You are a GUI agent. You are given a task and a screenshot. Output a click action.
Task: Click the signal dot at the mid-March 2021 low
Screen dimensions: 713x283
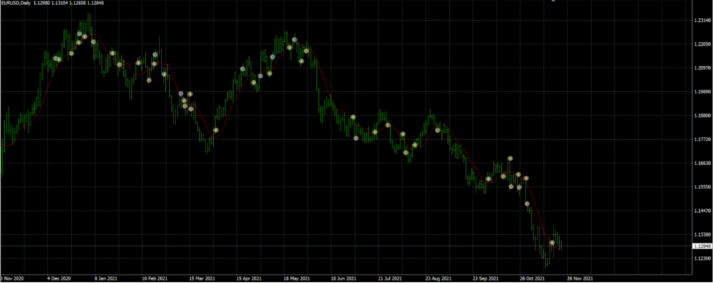coord(216,130)
